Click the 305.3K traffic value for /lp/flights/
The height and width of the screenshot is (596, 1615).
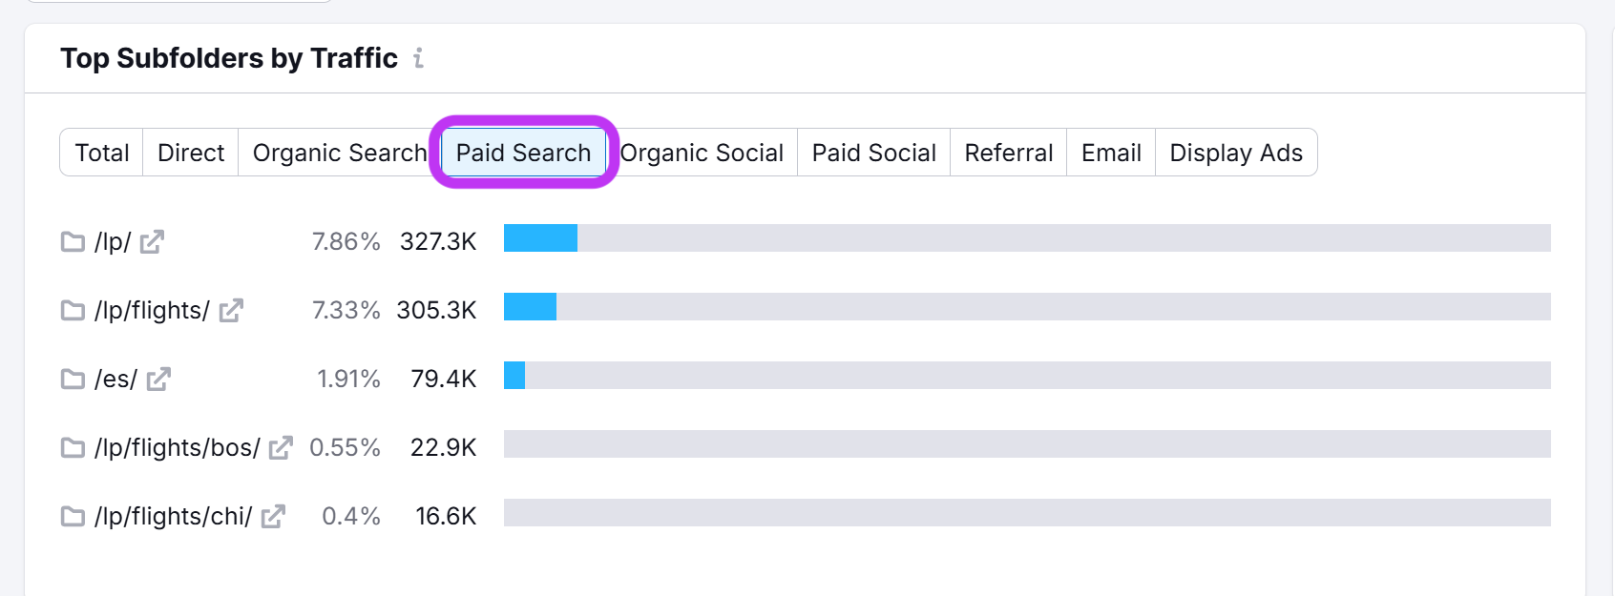(436, 309)
